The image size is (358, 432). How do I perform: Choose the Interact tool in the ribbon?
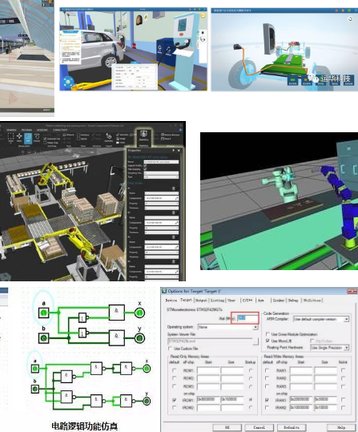[x=37, y=137]
